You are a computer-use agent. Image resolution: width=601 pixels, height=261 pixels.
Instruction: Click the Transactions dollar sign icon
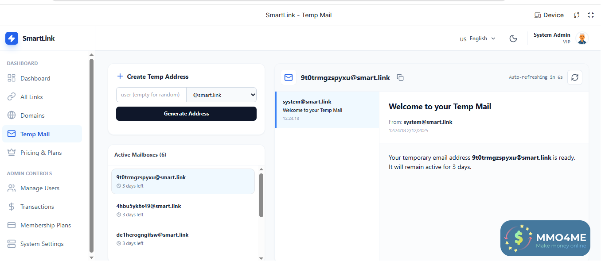pos(12,207)
